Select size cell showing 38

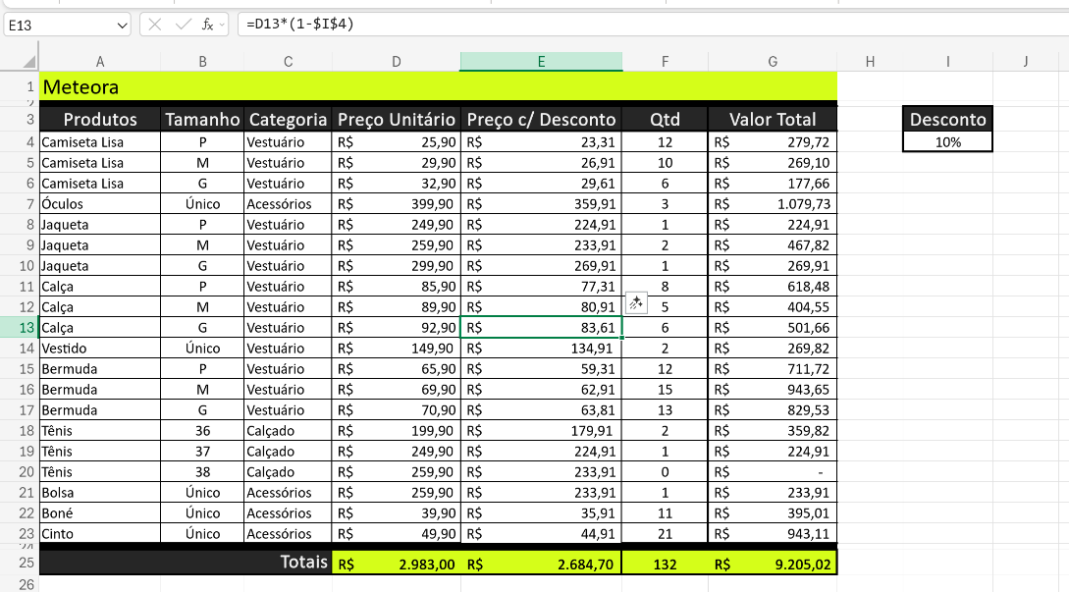tap(202, 472)
